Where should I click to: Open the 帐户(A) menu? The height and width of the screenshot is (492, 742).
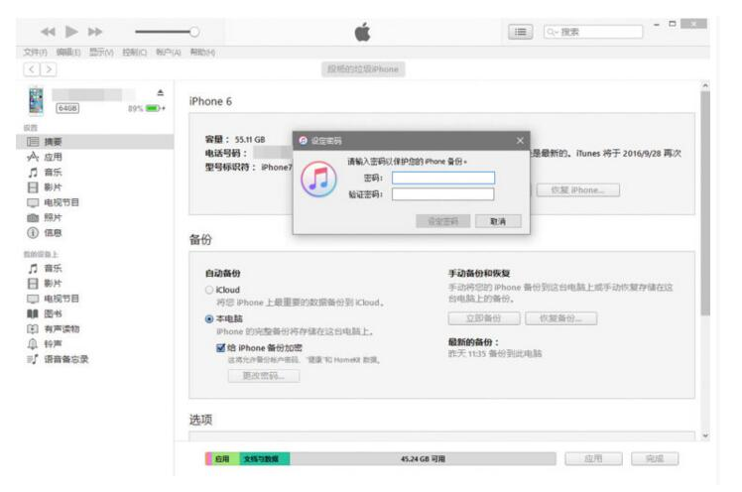click(169, 52)
